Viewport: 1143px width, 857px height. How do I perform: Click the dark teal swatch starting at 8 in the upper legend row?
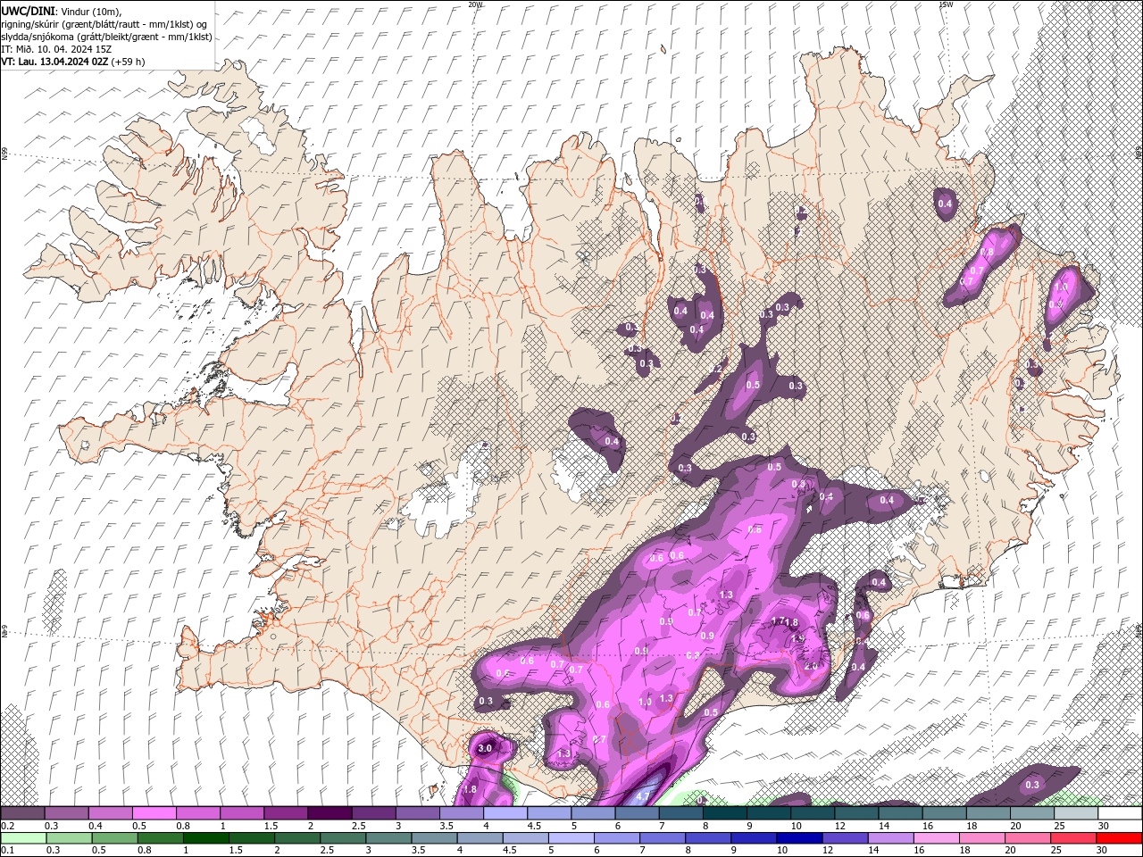click(x=725, y=813)
